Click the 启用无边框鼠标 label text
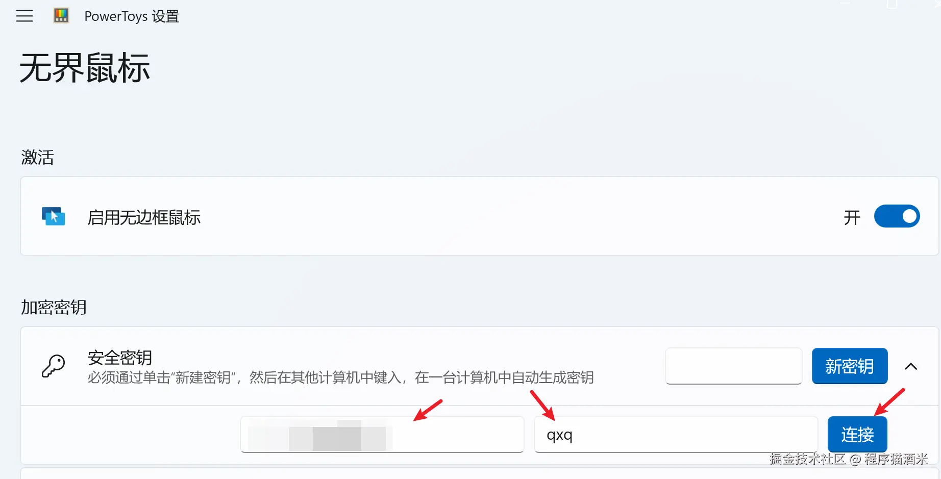The width and height of the screenshot is (941, 479). (144, 217)
